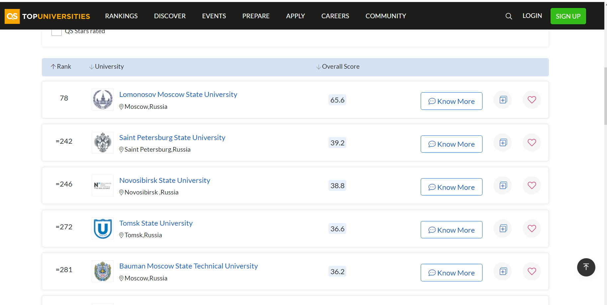607x305 pixels.
Task: Sort the list by Rank column
Action: point(61,67)
